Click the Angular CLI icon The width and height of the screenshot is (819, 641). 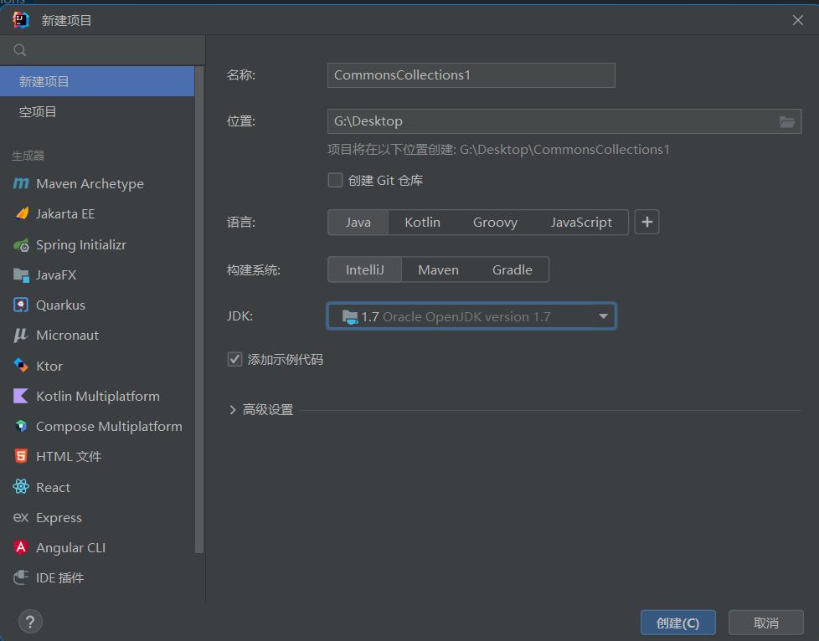point(21,547)
